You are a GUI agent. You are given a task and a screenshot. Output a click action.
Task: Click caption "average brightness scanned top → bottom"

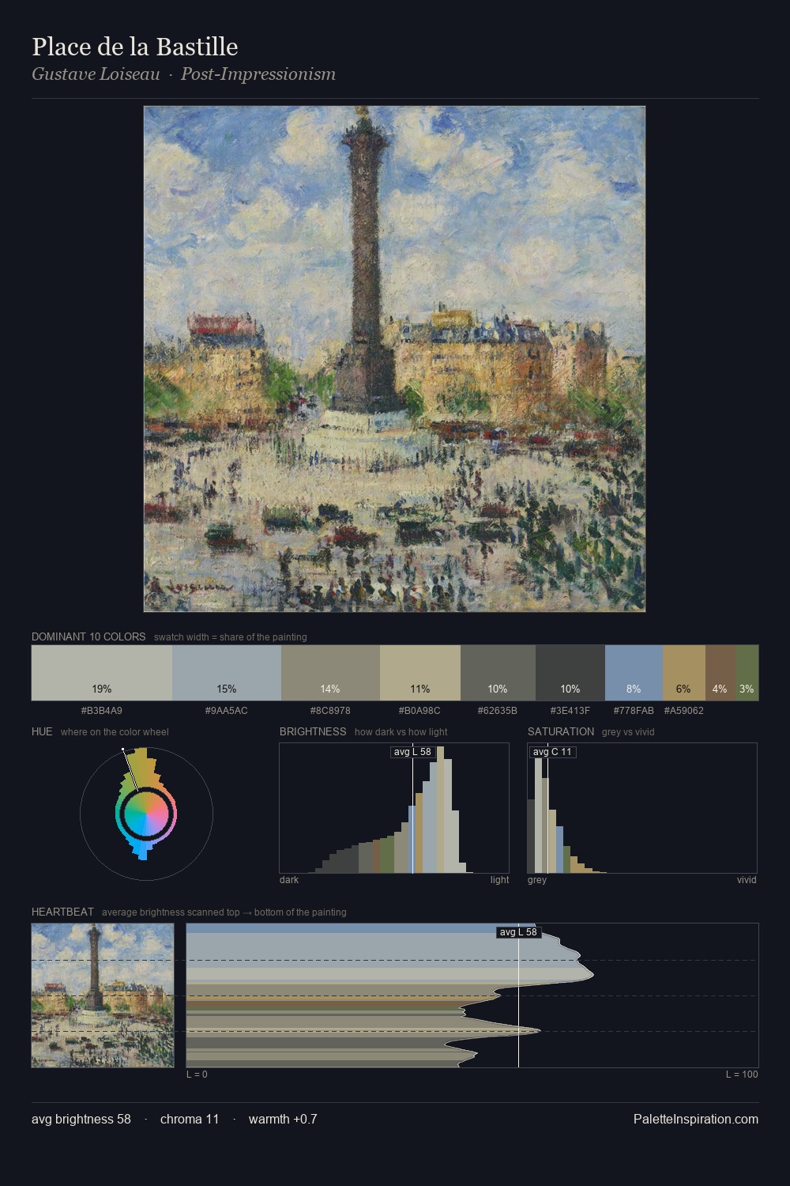click(x=224, y=912)
